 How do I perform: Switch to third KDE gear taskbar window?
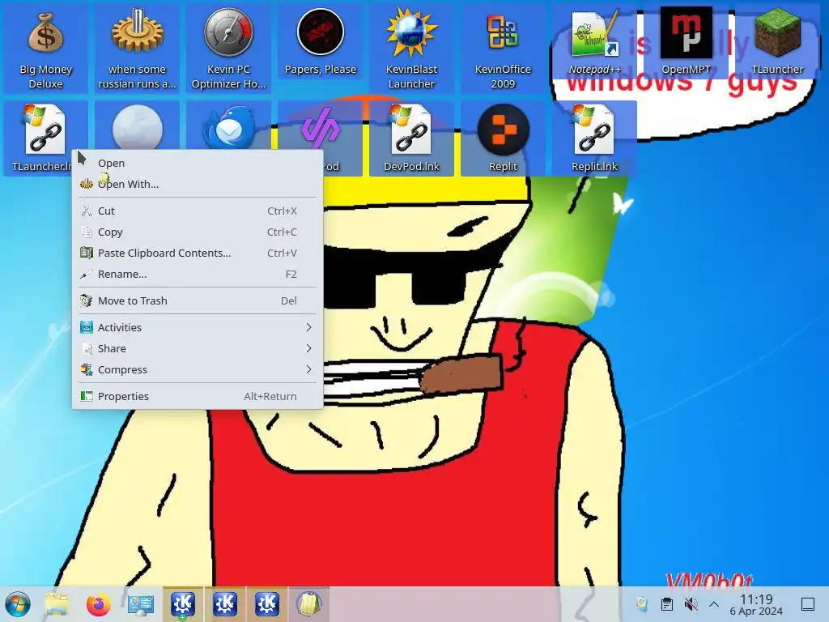[267, 604]
